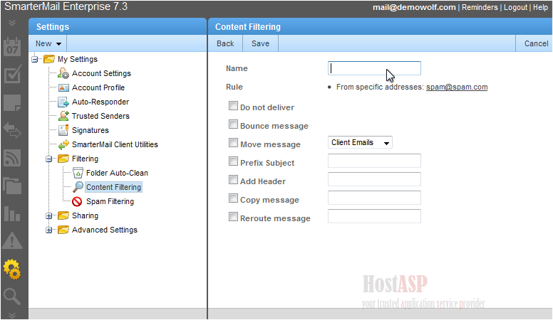Tick the Move message checkbox

point(233,142)
